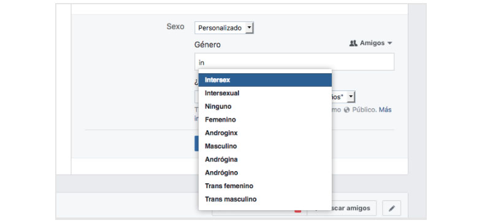This screenshot has width=482, height=223.
Task: Choose Intersexual gender option
Action: point(265,93)
